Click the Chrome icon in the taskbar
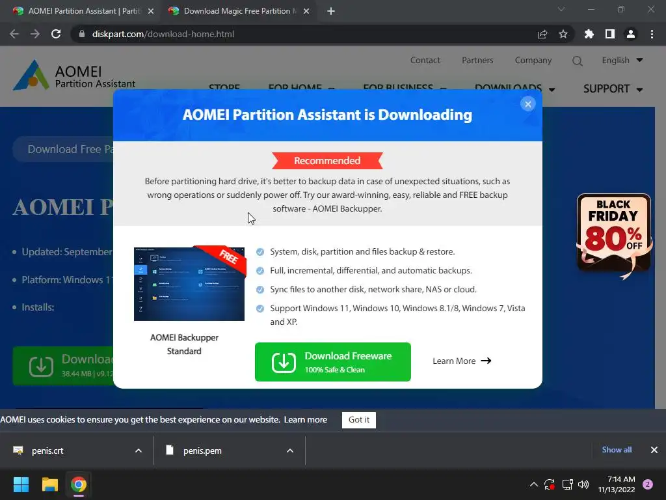 79,484
